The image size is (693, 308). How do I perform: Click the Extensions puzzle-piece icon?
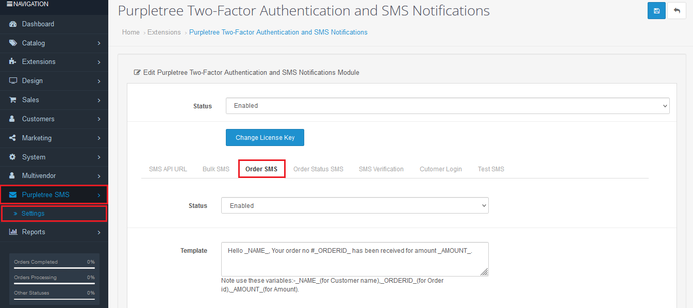click(x=13, y=62)
